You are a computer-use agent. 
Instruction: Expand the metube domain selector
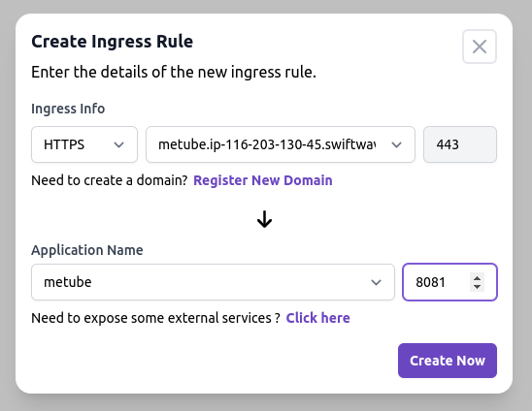tap(281, 144)
